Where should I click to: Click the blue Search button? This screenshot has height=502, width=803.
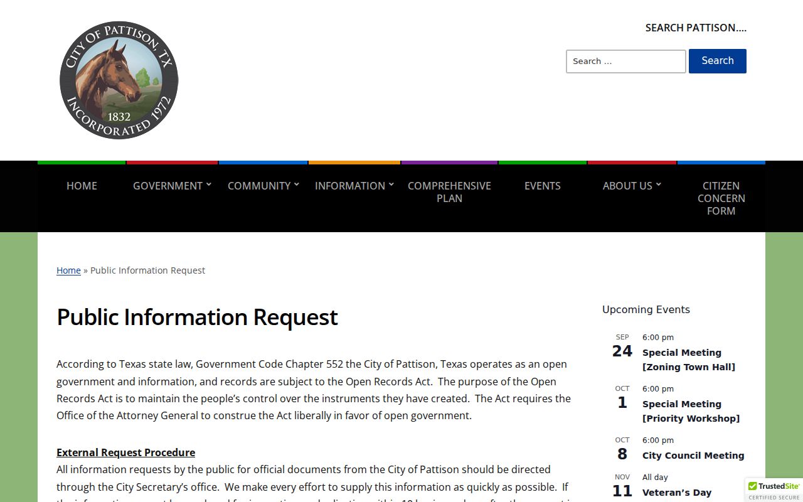tap(718, 61)
